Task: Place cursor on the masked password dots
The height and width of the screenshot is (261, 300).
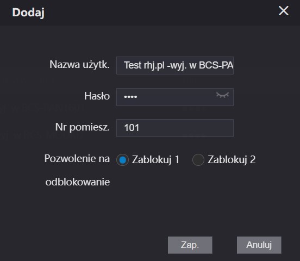Action: [x=130, y=97]
